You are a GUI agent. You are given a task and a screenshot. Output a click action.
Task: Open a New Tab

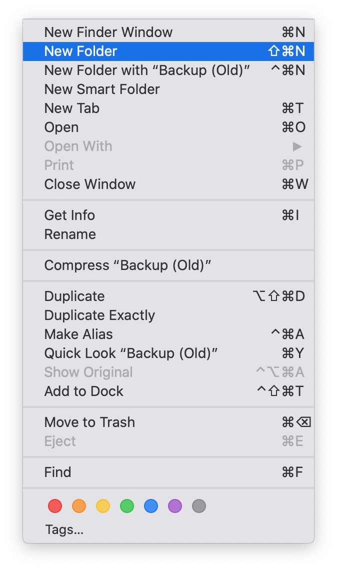coord(72,108)
